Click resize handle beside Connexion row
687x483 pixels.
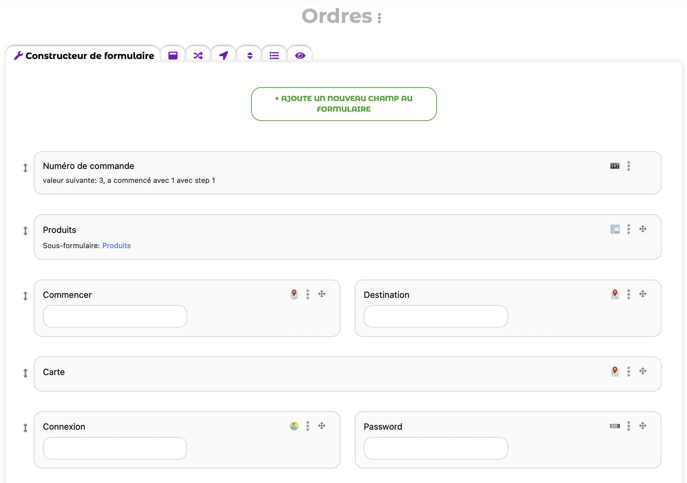[26, 428]
